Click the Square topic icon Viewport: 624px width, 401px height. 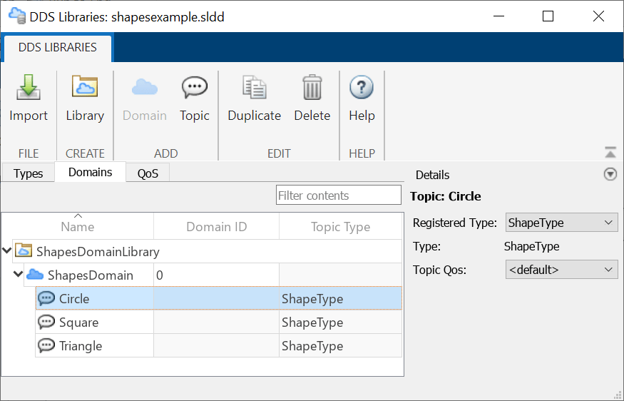[x=46, y=323]
